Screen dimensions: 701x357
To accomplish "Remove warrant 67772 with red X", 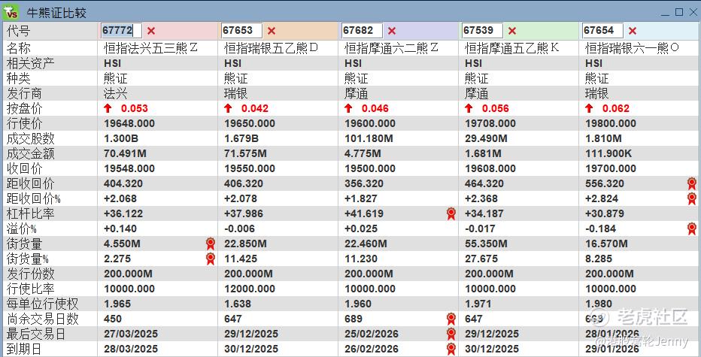I will [151, 31].
